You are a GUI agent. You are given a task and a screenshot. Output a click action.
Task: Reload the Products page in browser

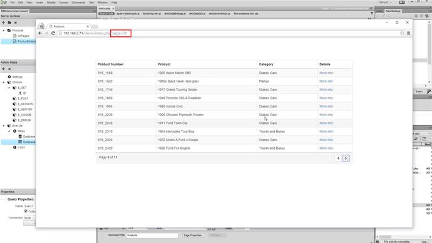[53, 33]
